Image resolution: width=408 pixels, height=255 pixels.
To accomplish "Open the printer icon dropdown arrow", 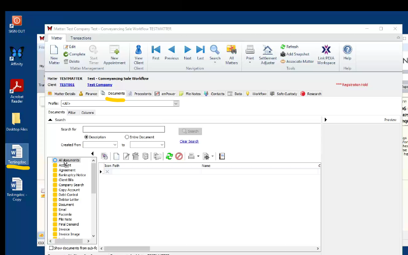I will click(198, 156).
